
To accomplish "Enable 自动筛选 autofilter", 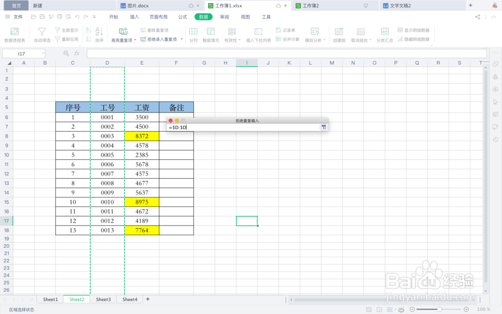I will click(42, 34).
